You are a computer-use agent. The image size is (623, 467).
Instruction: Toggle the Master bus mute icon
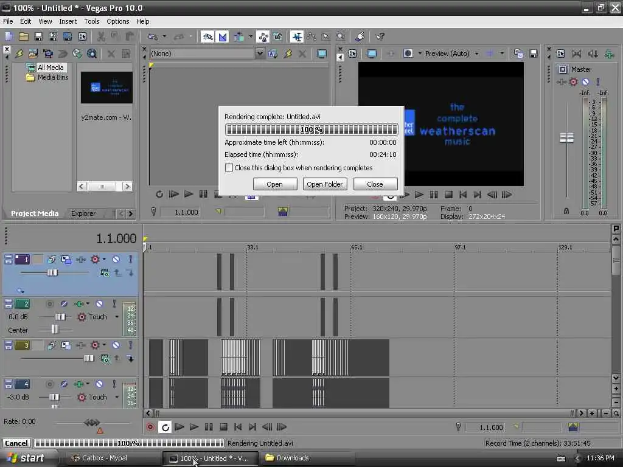point(586,82)
